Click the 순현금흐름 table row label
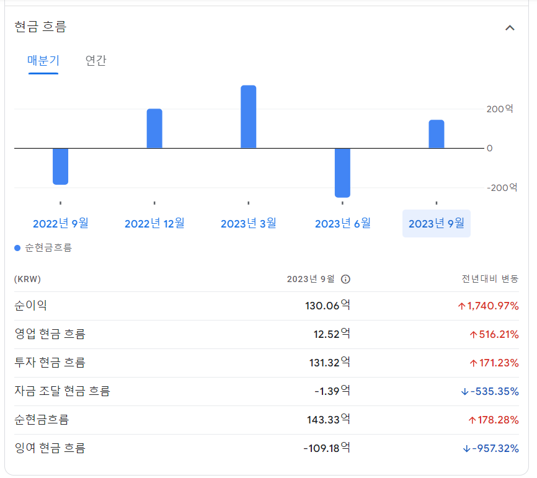This screenshot has height=478, width=537. [x=42, y=420]
